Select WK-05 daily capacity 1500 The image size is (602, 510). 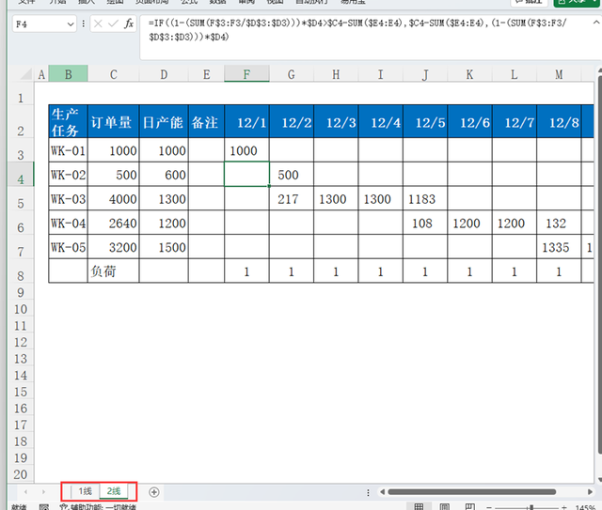point(164,247)
